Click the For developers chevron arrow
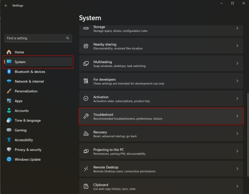The width and height of the screenshot is (249, 194). coord(237,81)
